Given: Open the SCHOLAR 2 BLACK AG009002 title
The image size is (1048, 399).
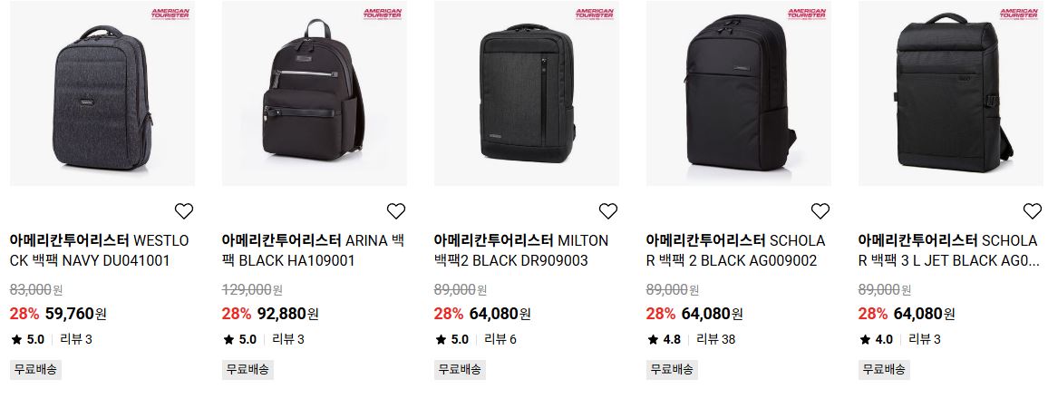Looking at the screenshot, I should tap(736, 250).
